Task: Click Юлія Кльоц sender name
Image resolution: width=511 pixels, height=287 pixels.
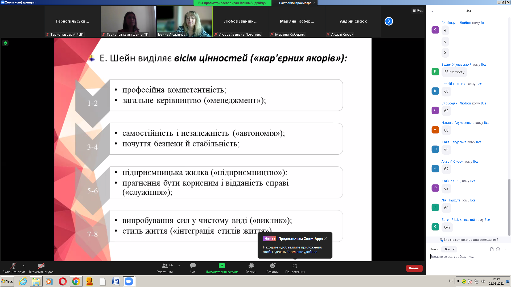Action: (x=451, y=181)
